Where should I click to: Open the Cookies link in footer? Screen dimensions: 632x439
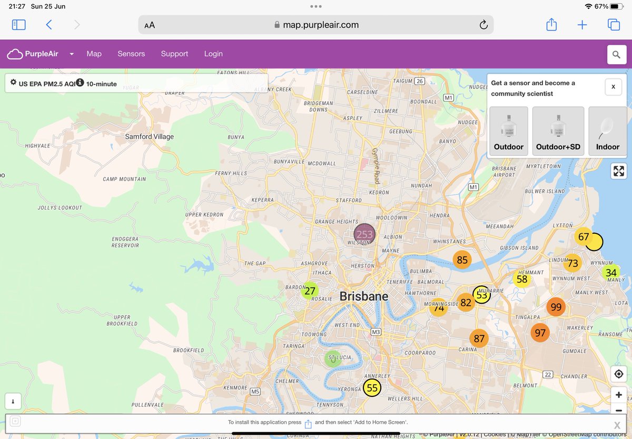(494, 434)
